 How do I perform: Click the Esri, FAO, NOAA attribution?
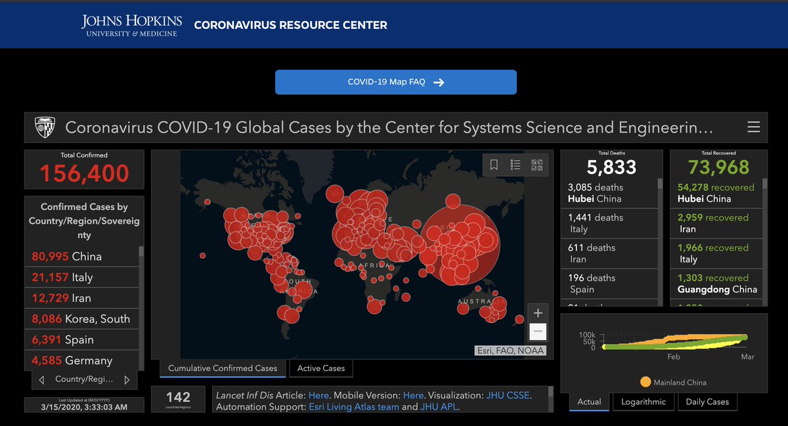click(510, 351)
